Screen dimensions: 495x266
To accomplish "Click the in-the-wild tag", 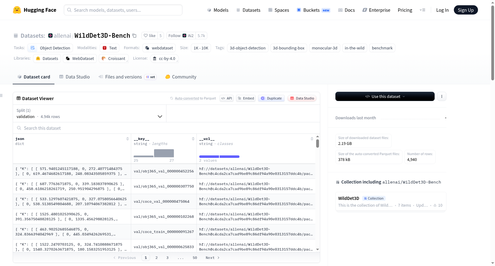I will click(355, 48).
